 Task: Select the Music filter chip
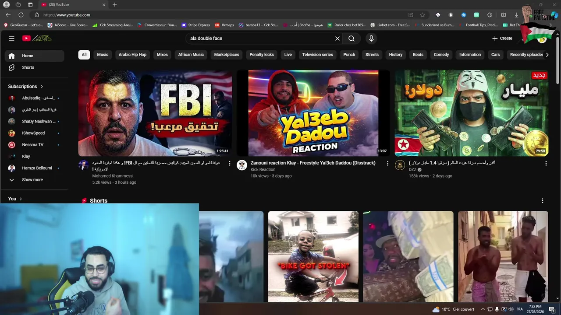[103, 55]
